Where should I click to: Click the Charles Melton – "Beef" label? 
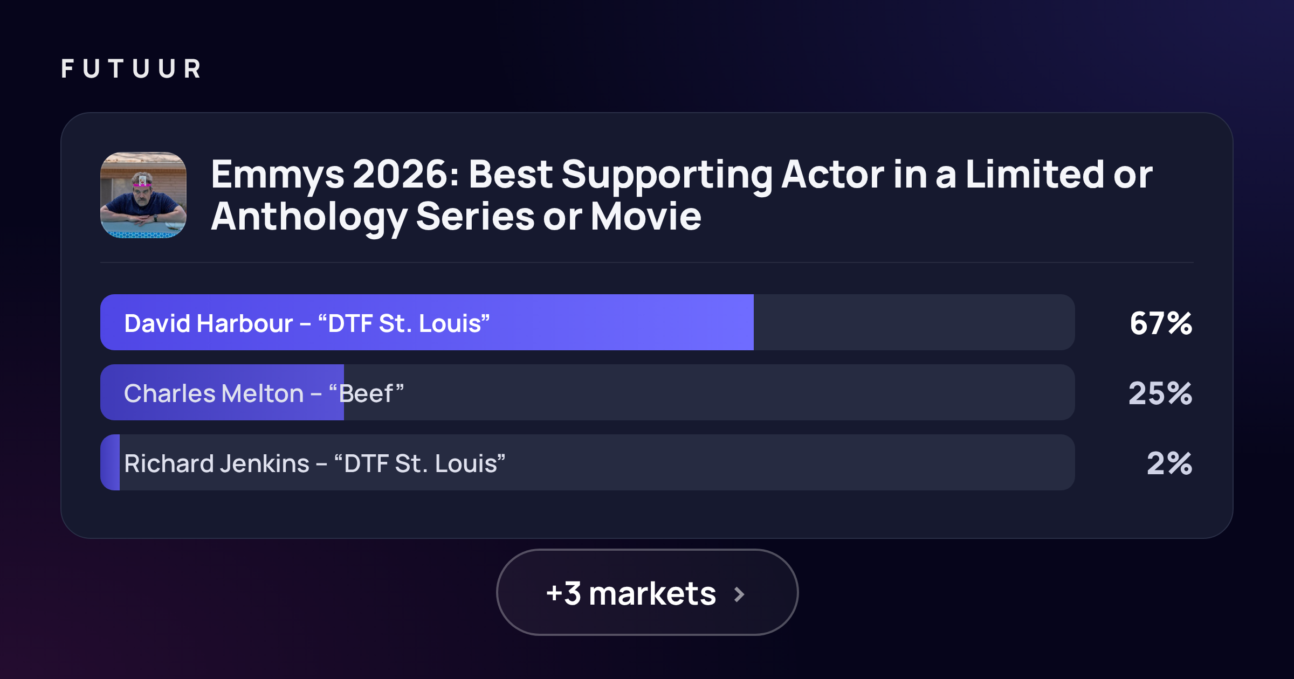tap(264, 393)
